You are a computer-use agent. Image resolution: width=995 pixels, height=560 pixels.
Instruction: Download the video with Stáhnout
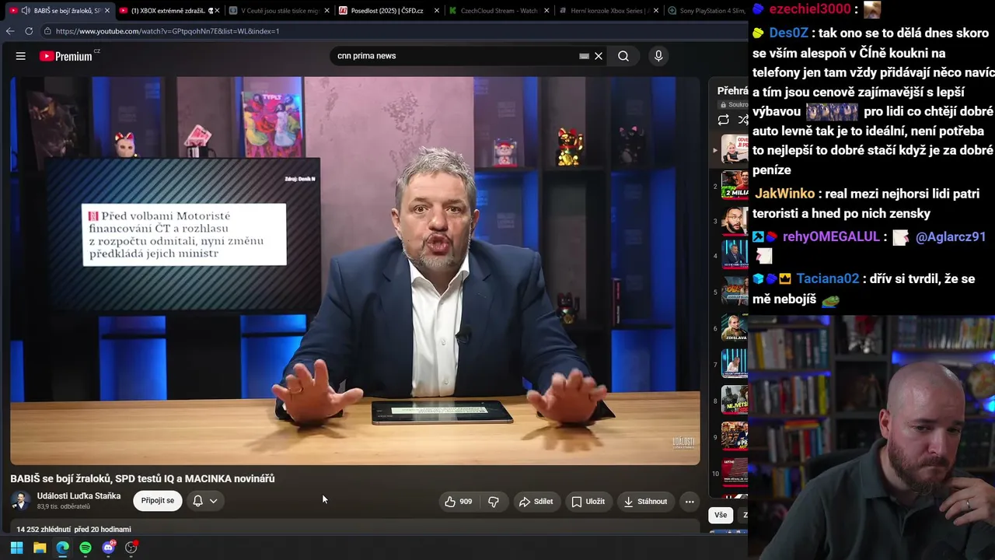[x=645, y=502]
